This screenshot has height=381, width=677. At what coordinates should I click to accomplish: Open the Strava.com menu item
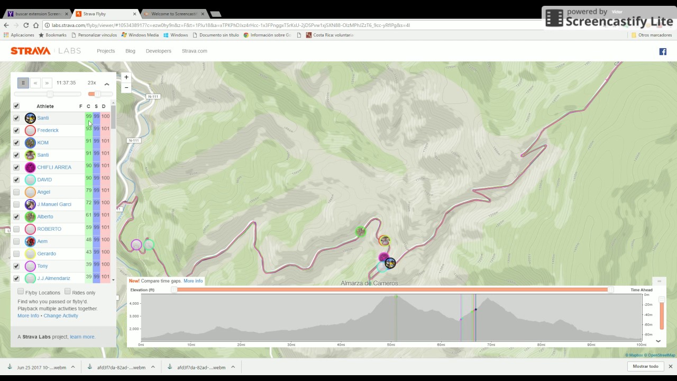point(195,51)
